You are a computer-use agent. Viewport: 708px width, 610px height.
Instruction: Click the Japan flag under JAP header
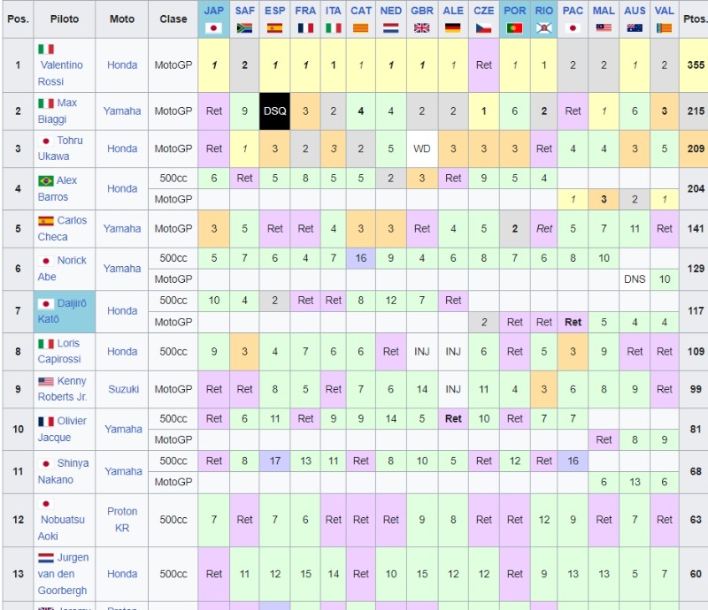(x=213, y=28)
